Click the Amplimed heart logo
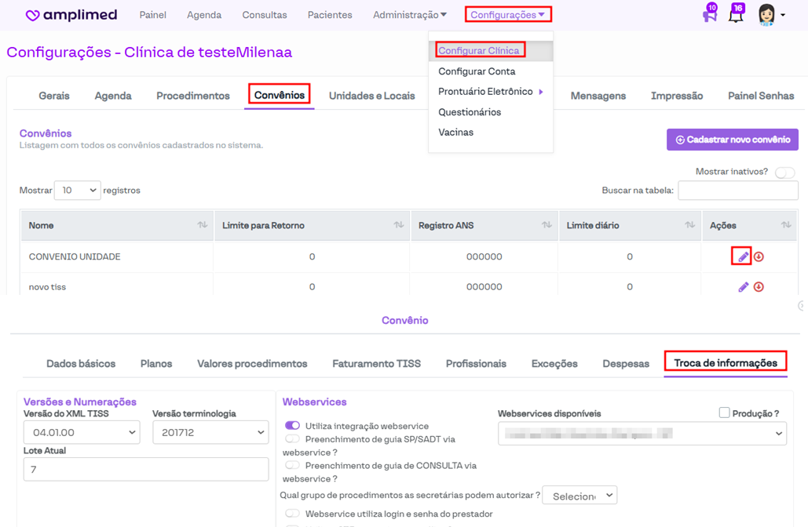The width and height of the screenshot is (808, 527). click(33, 15)
